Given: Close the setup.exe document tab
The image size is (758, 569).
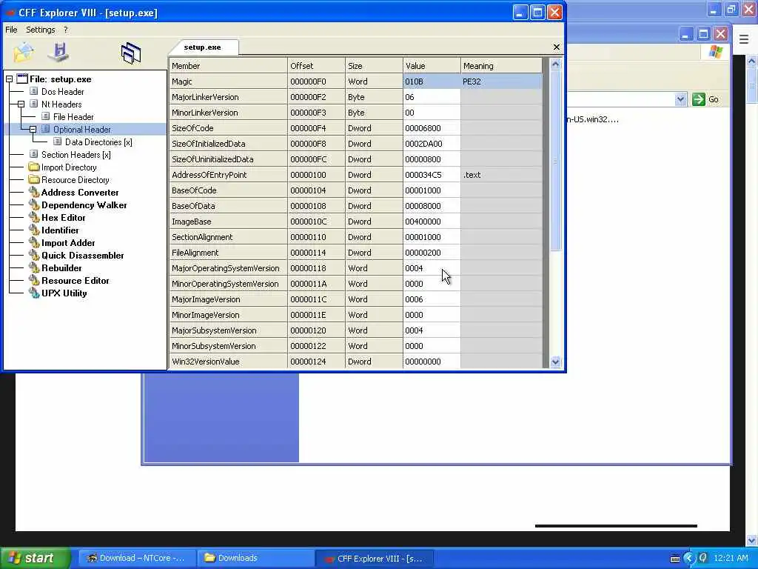Looking at the screenshot, I should (557, 47).
